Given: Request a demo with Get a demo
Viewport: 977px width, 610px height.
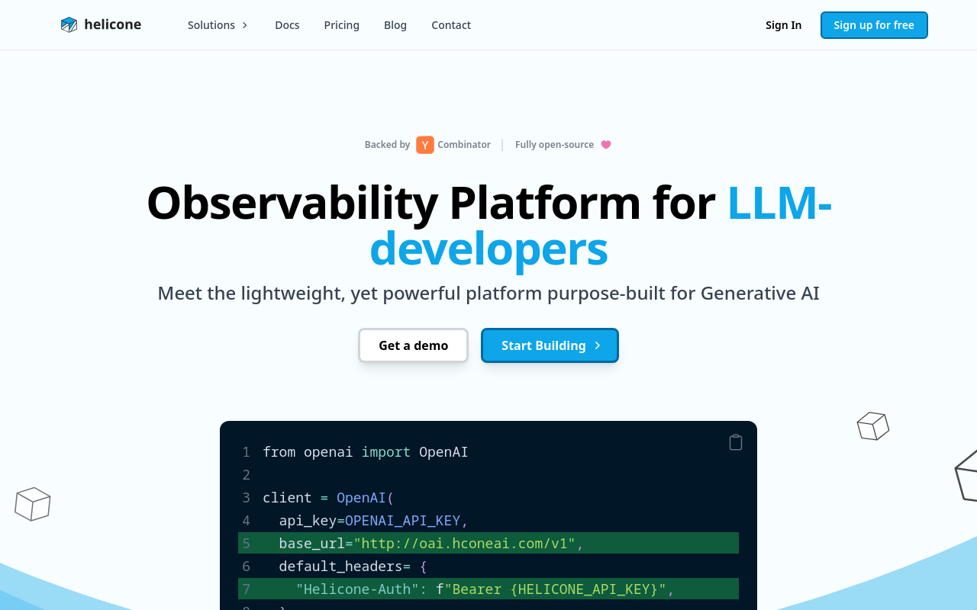Looking at the screenshot, I should [x=413, y=345].
